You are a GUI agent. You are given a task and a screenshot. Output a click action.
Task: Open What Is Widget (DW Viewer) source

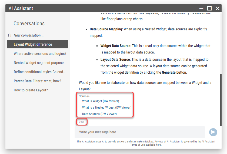pyautogui.click(x=101, y=101)
